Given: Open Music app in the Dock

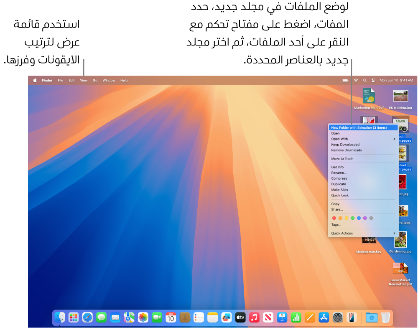Looking at the screenshot, I should (254, 317).
